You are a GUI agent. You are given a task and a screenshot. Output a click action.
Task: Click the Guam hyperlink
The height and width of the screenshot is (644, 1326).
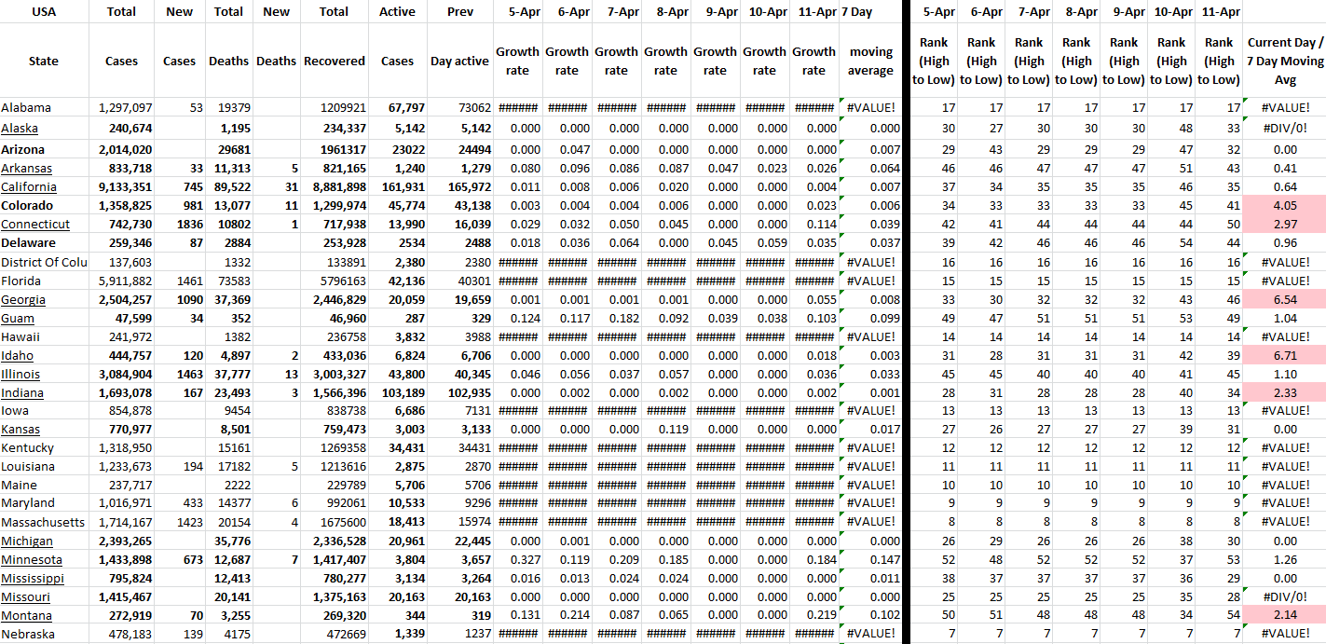(18, 318)
